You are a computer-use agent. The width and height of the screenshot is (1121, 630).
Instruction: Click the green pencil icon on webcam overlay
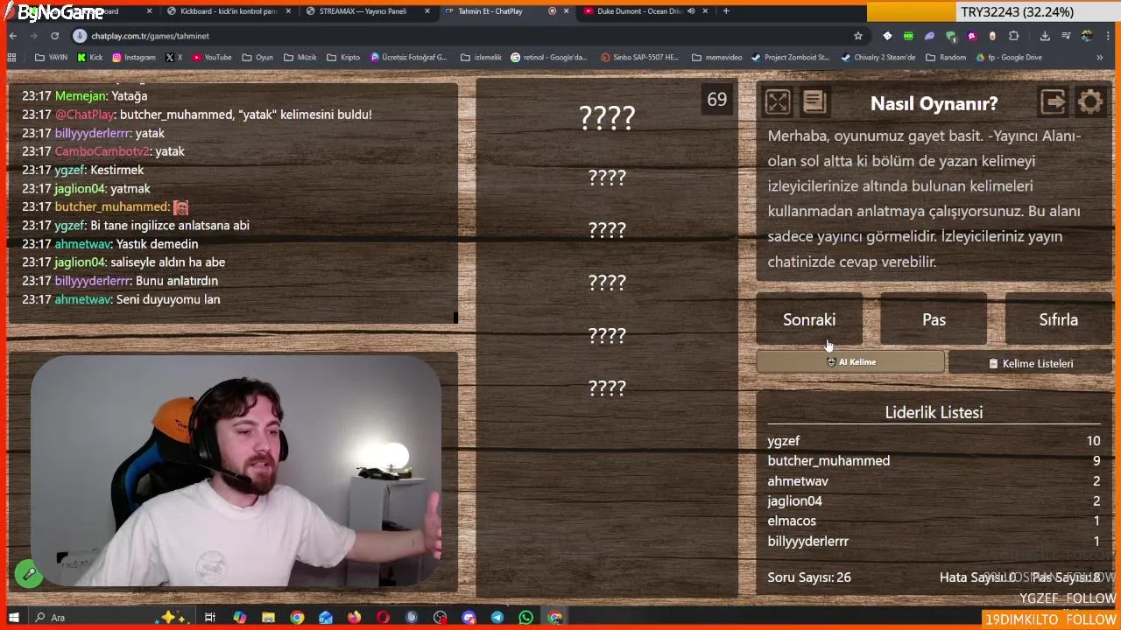pos(29,574)
